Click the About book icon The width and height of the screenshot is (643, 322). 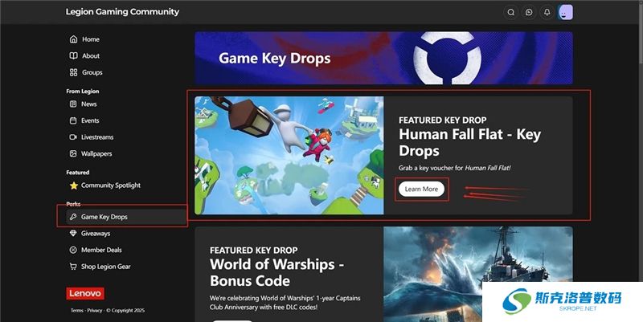(73, 55)
